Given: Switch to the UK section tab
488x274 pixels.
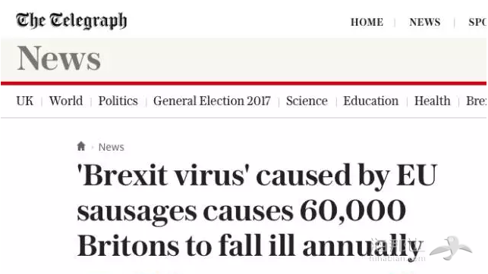Looking at the screenshot, I should (24, 101).
